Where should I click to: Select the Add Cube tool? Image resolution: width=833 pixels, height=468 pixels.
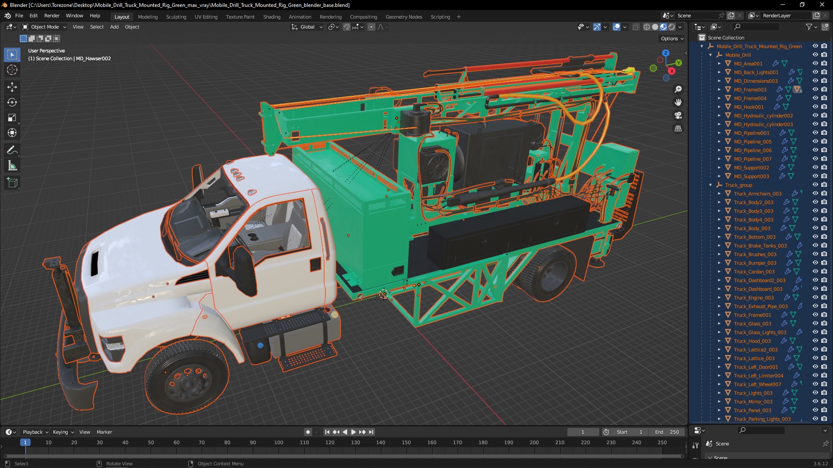(x=12, y=183)
